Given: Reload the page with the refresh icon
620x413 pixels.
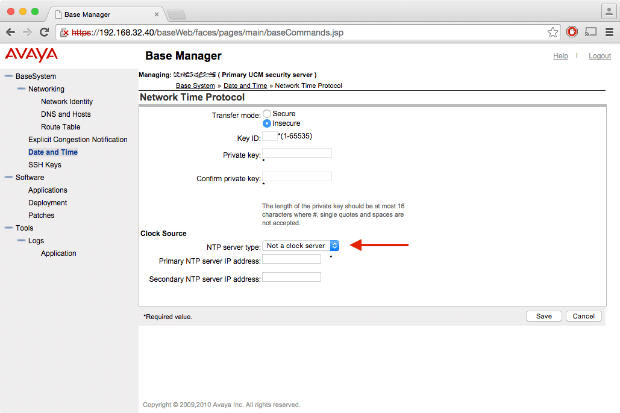Looking at the screenshot, I should click(x=45, y=33).
